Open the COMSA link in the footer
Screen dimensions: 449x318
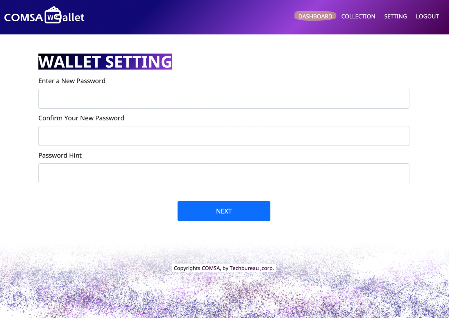[x=211, y=268]
